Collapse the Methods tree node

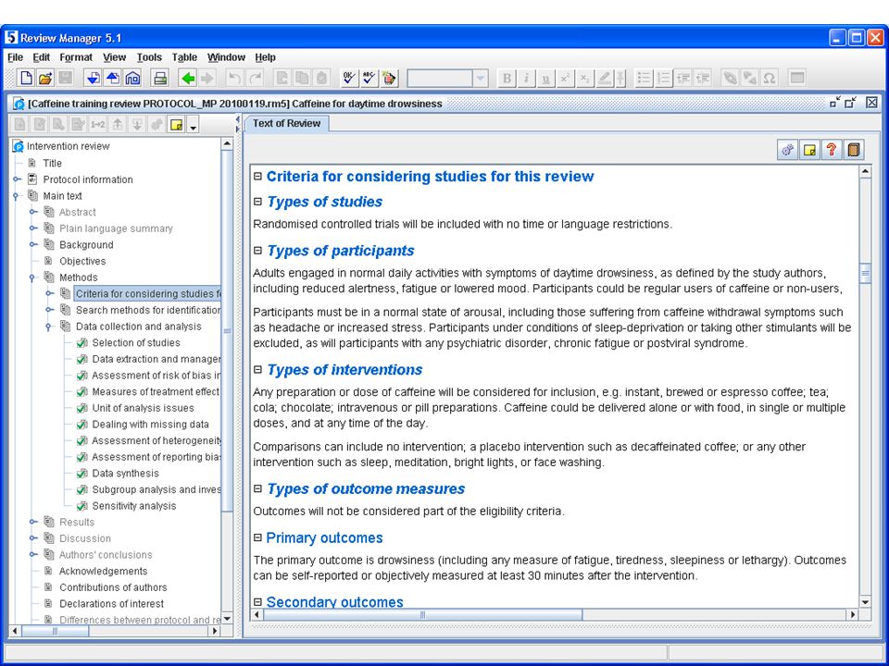[x=33, y=277]
